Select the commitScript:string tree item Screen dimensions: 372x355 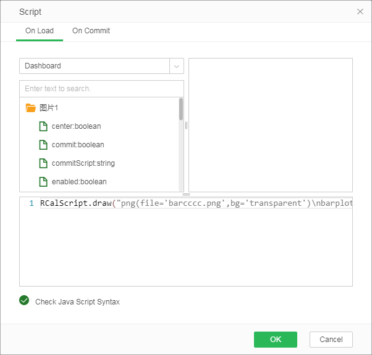[83, 163]
